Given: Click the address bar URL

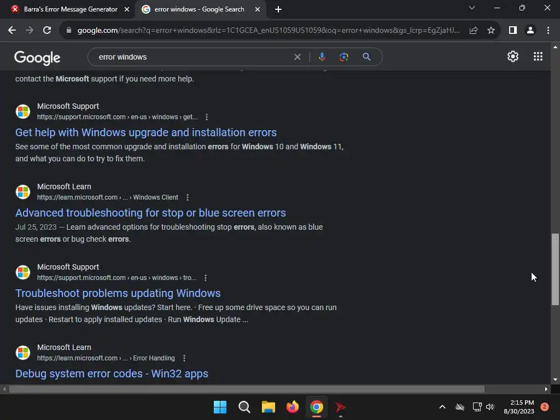Looking at the screenshot, I should click(x=268, y=31).
